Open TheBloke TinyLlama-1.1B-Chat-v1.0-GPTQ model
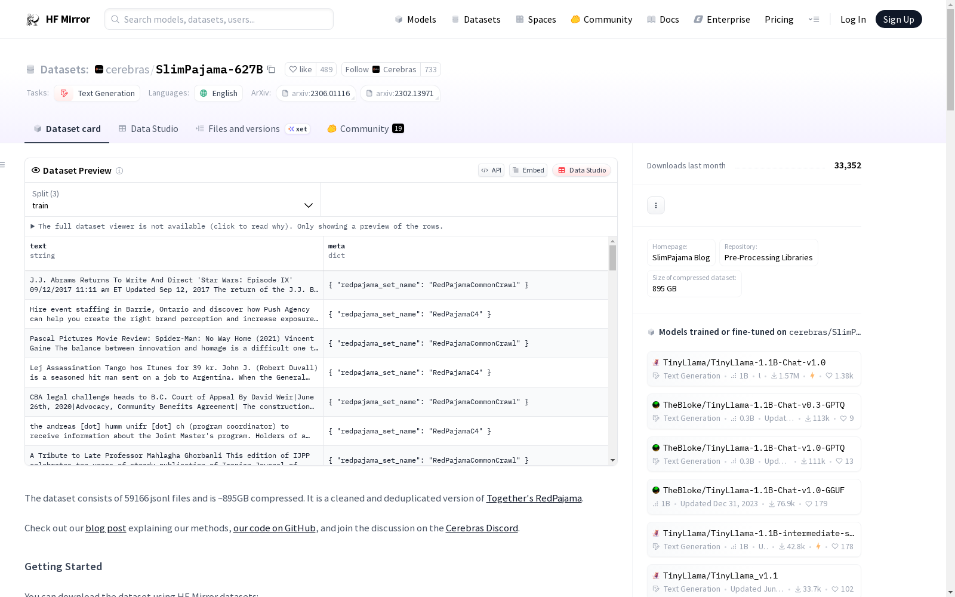Image resolution: width=955 pixels, height=597 pixels. [x=754, y=454]
